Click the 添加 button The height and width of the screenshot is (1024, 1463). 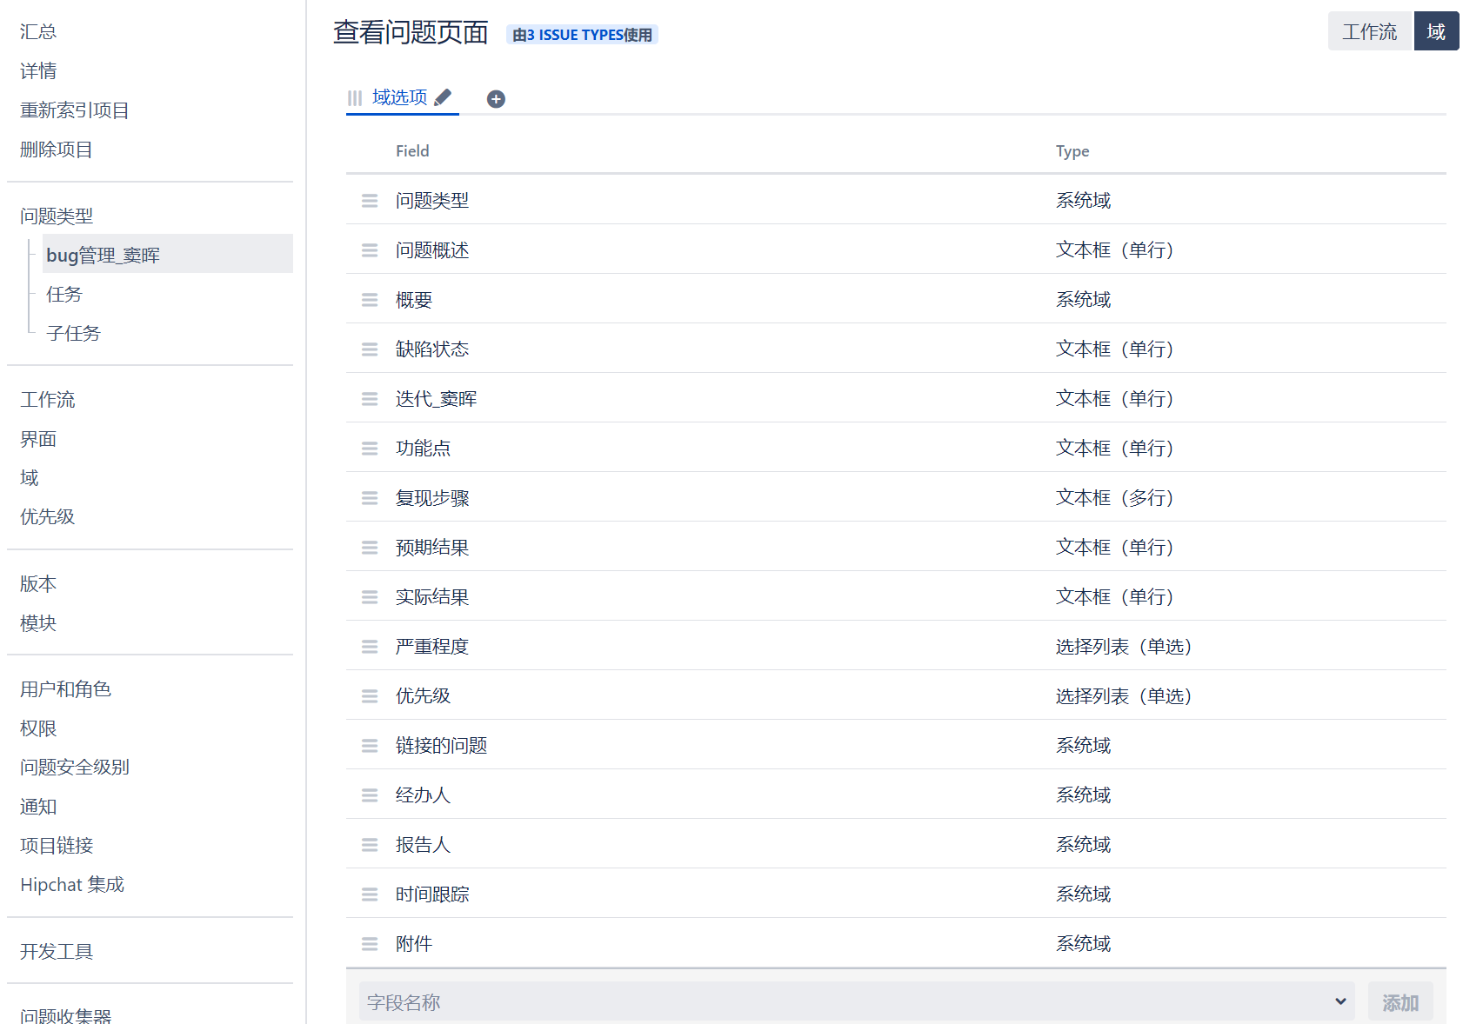[x=1400, y=1002]
